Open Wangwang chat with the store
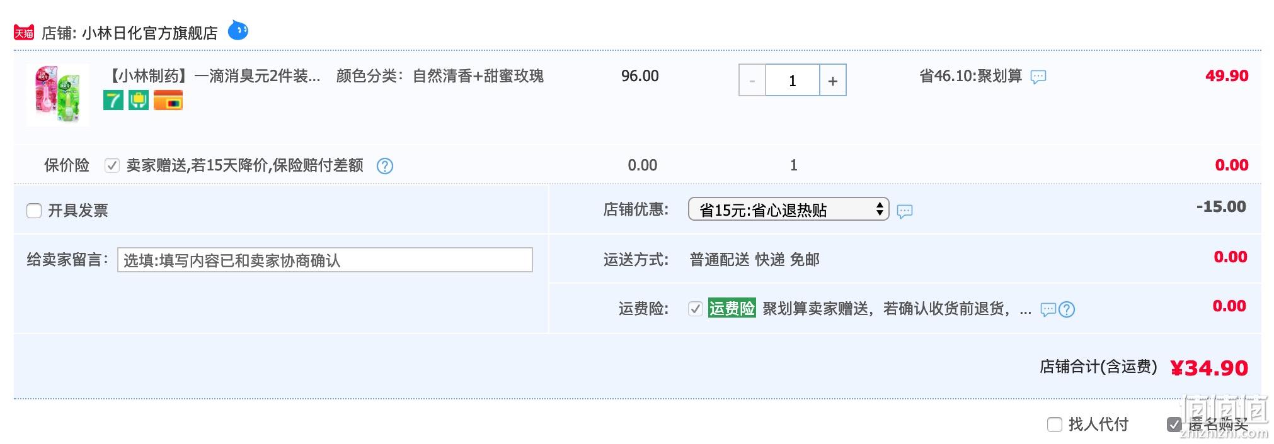1274x444 pixels. 238,30
